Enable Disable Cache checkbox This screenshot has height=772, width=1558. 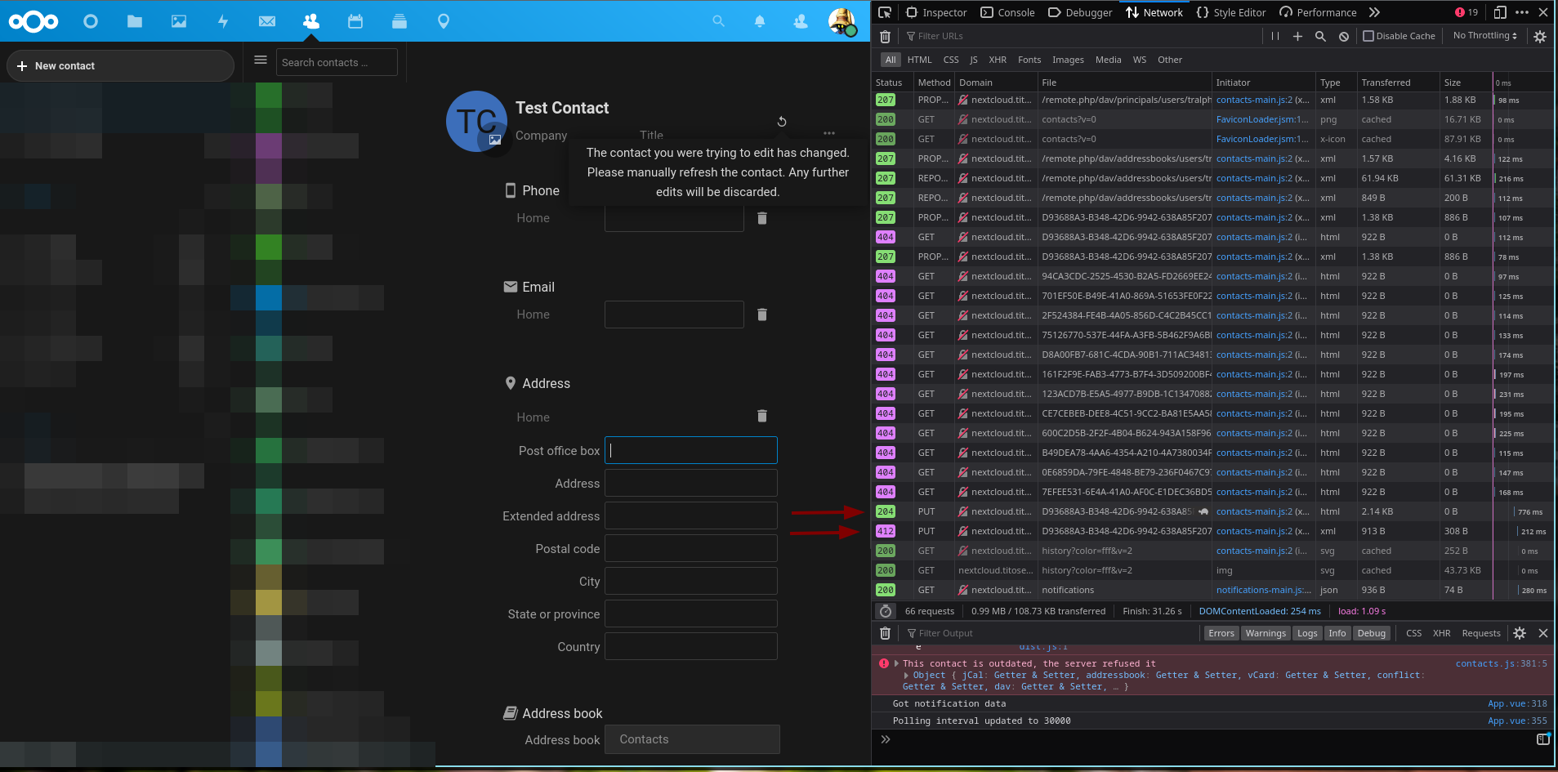click(1368, 36)
